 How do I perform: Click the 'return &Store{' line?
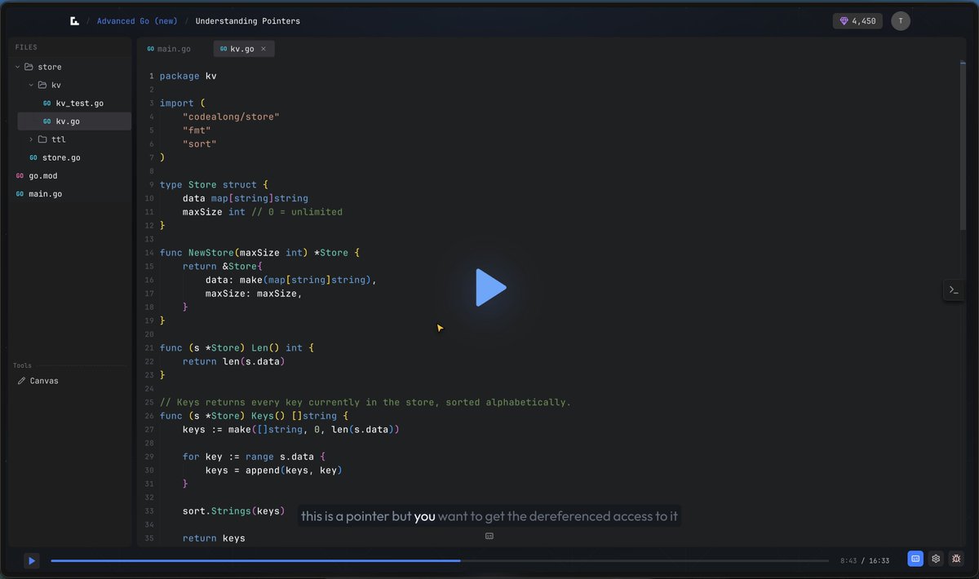(223, 266)
